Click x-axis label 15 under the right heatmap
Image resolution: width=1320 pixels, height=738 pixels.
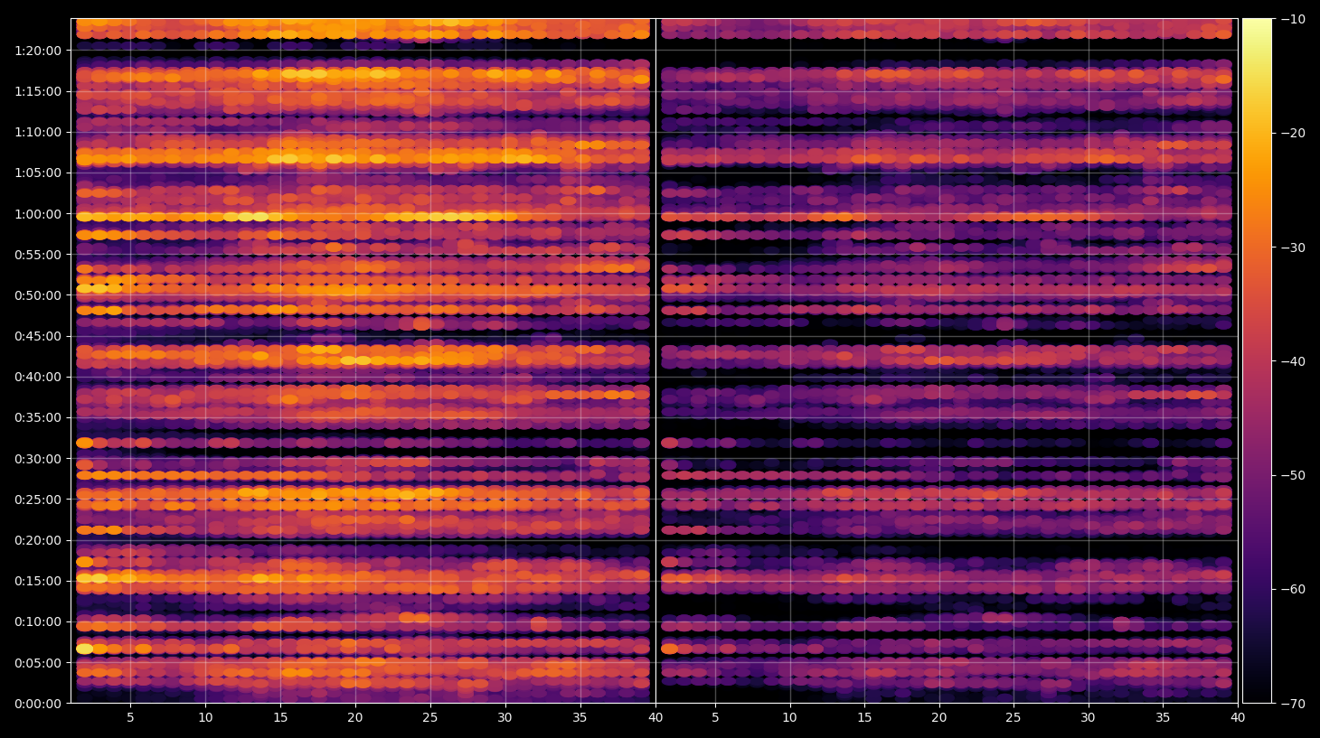[864, 718]
